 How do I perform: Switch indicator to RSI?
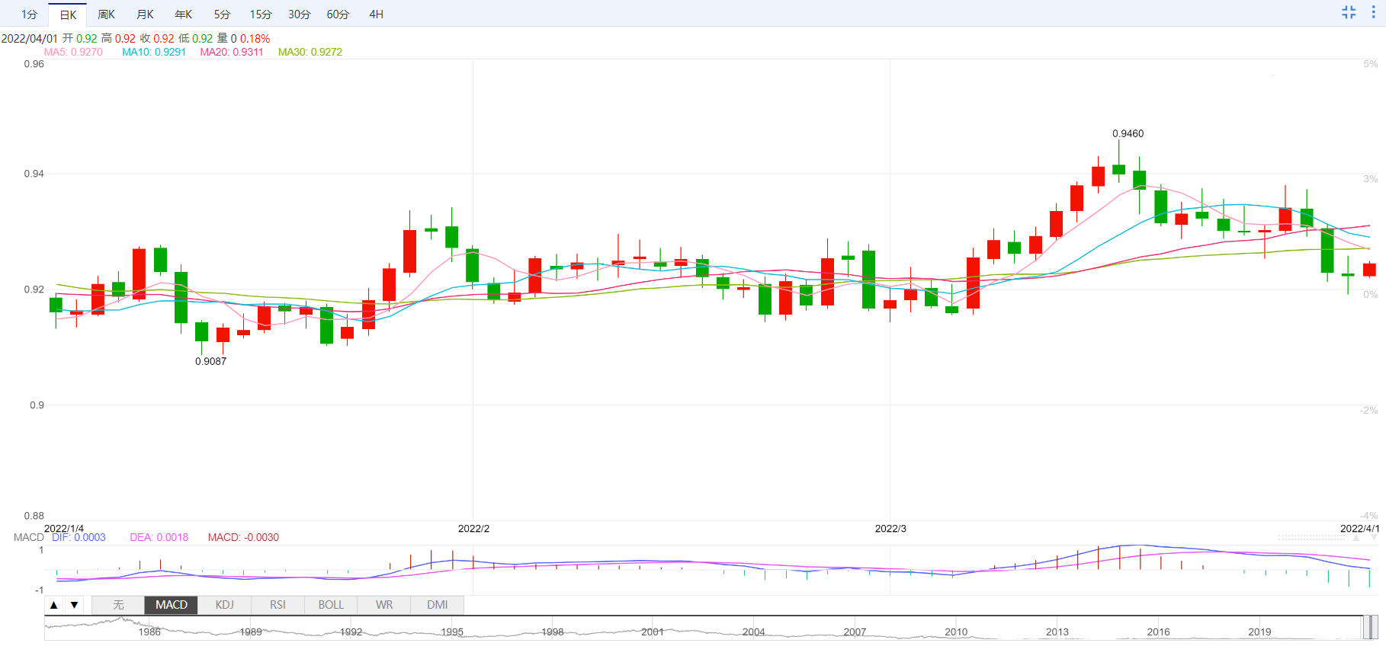[x=278, y=605]
